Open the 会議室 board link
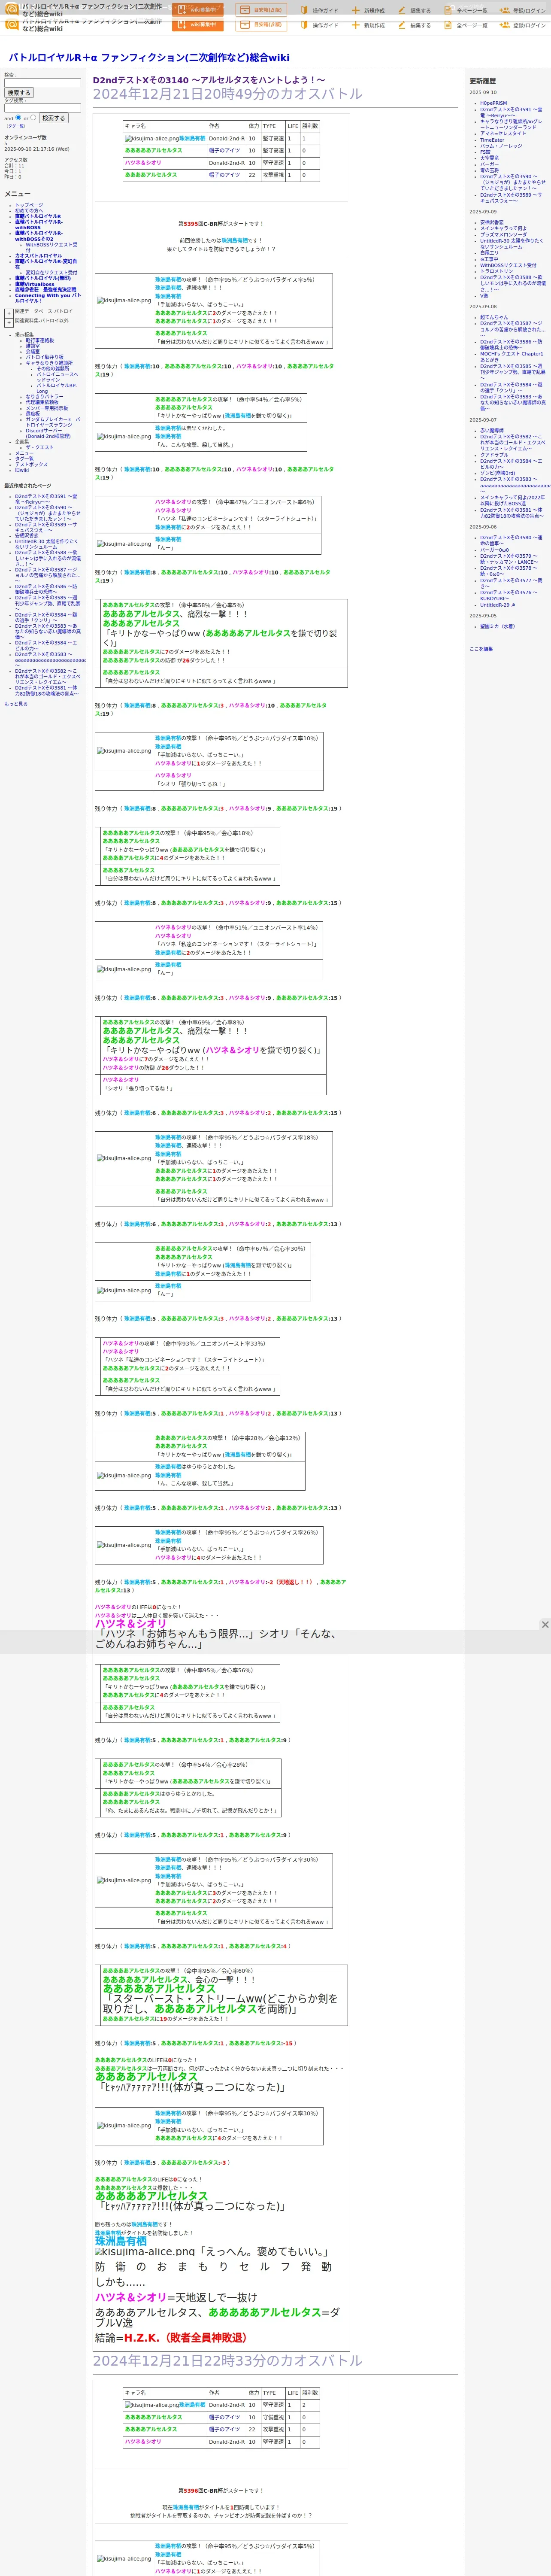The height and width of the screenshot is (2576, 551). click(33, 351)
